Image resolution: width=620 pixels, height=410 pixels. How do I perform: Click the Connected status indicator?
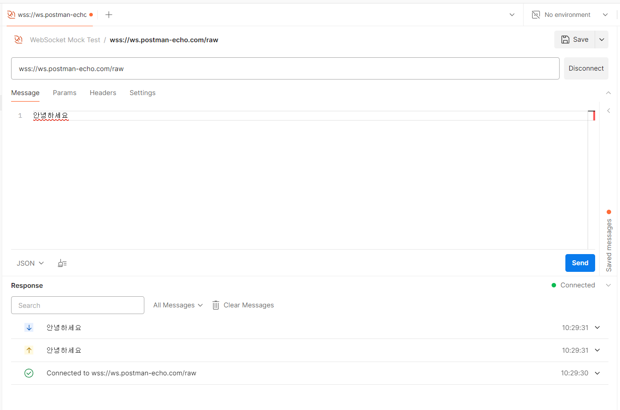click(573, 285)
